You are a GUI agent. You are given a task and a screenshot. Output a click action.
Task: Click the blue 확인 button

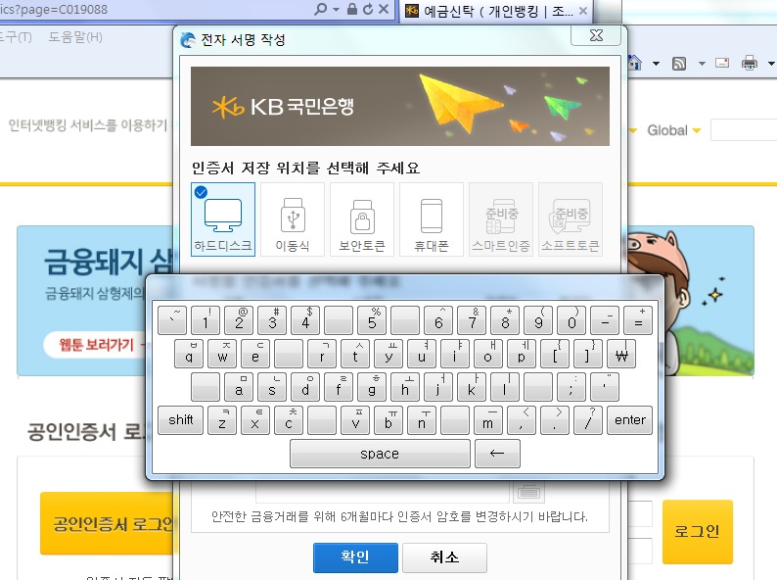tap(354, 557)
